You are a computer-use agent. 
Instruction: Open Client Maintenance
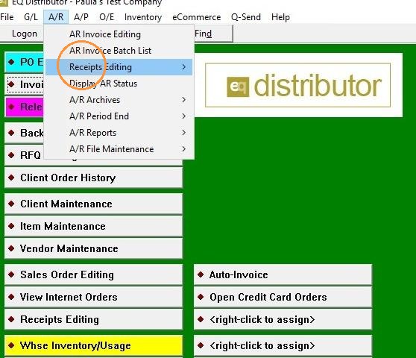(x=93, y=204)
